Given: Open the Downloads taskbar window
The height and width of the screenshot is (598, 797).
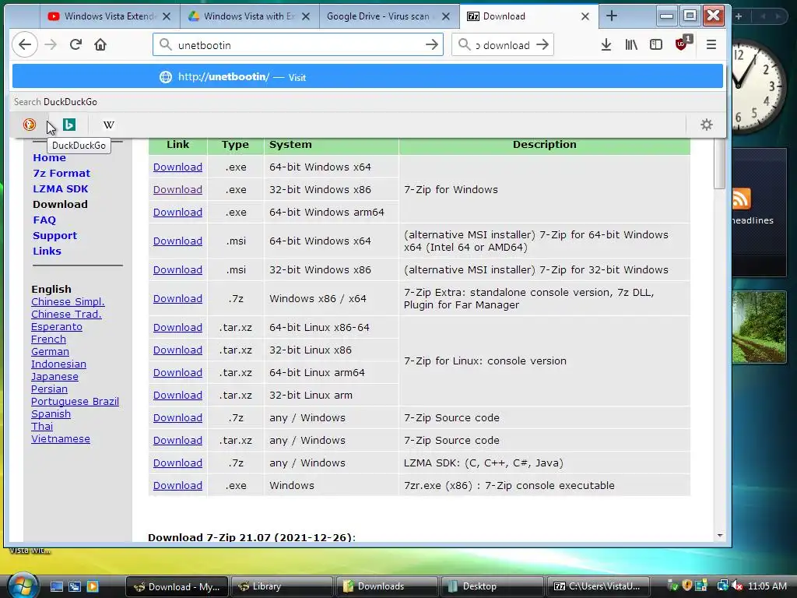Looking at the screenshot, I should click(389, 586).
